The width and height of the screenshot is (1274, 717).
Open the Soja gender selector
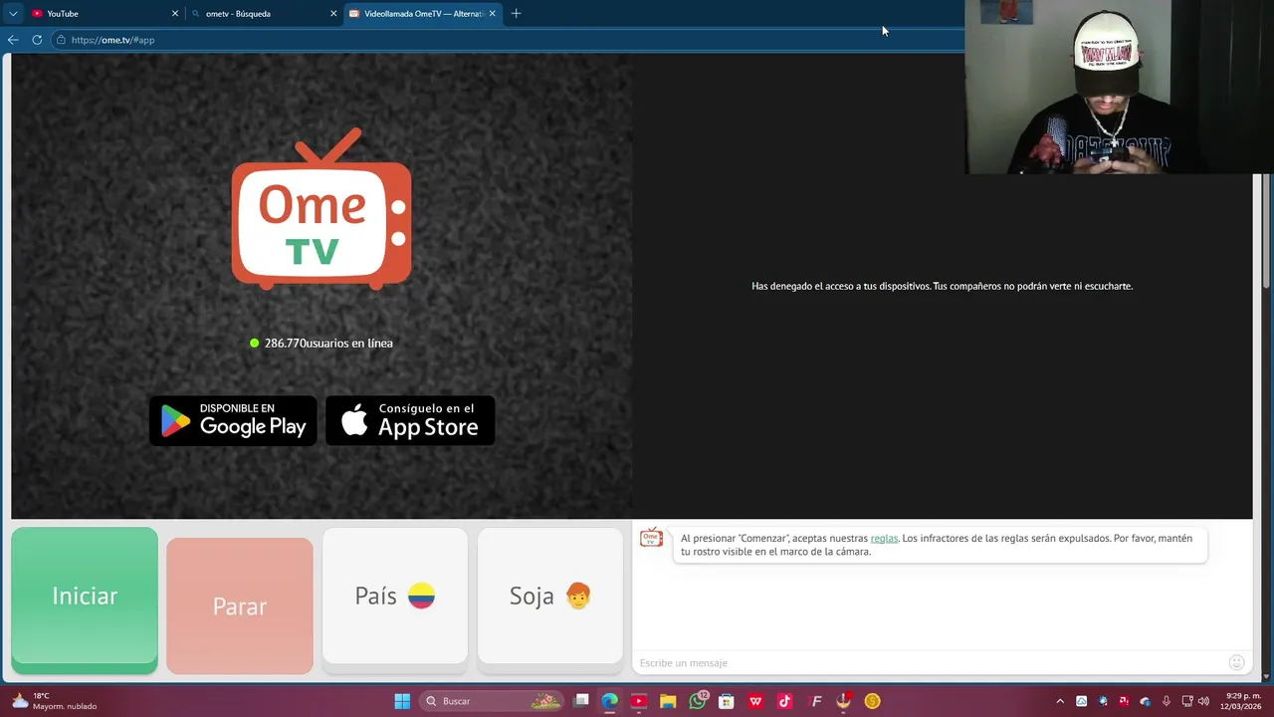click(x=550, y=597)
